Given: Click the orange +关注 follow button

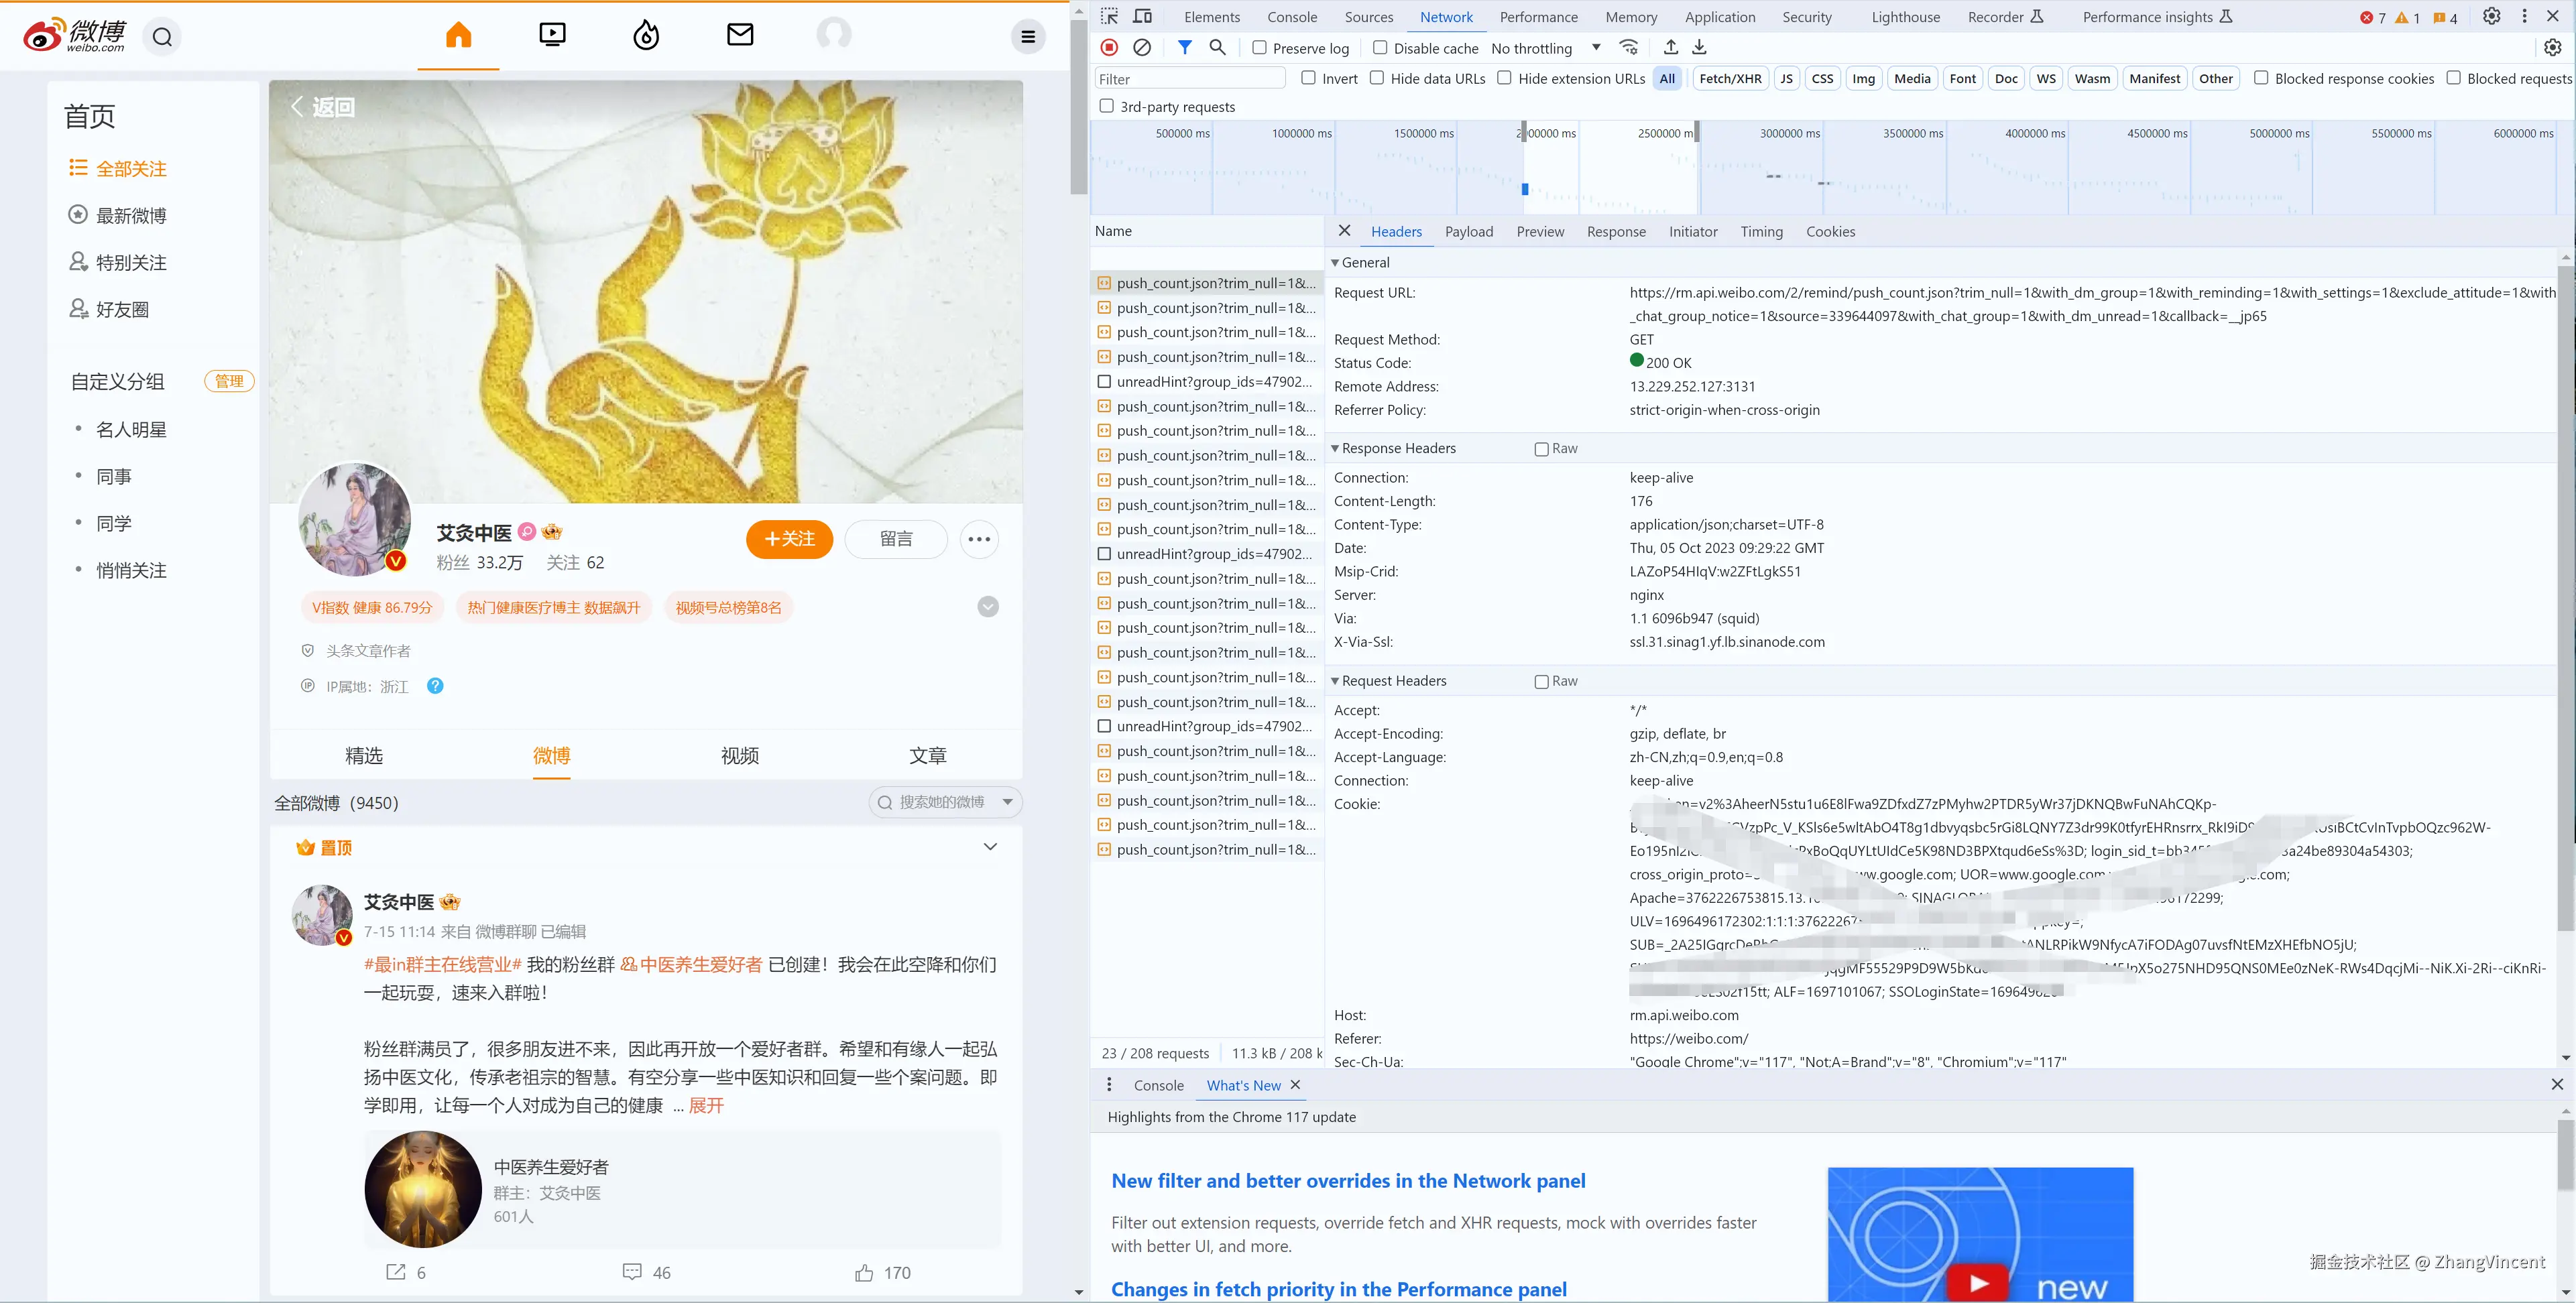Looking at the screenshot, I should (x=789, y=539).
